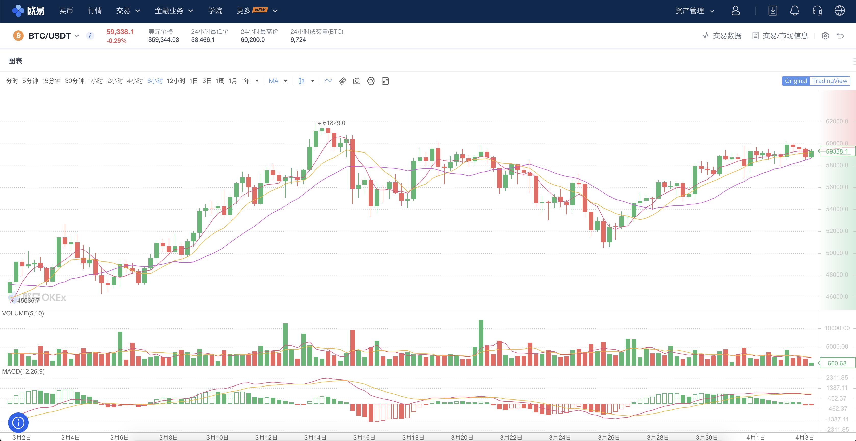Open the download app icon
The image size is (856, 441).
(773, 11)
